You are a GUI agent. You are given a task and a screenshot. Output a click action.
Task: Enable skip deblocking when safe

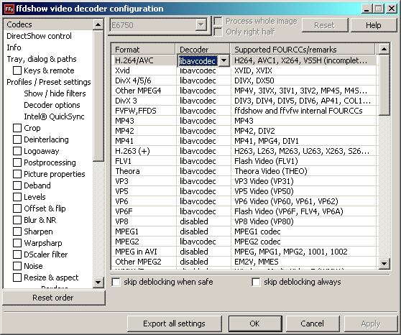click(116, 282)
